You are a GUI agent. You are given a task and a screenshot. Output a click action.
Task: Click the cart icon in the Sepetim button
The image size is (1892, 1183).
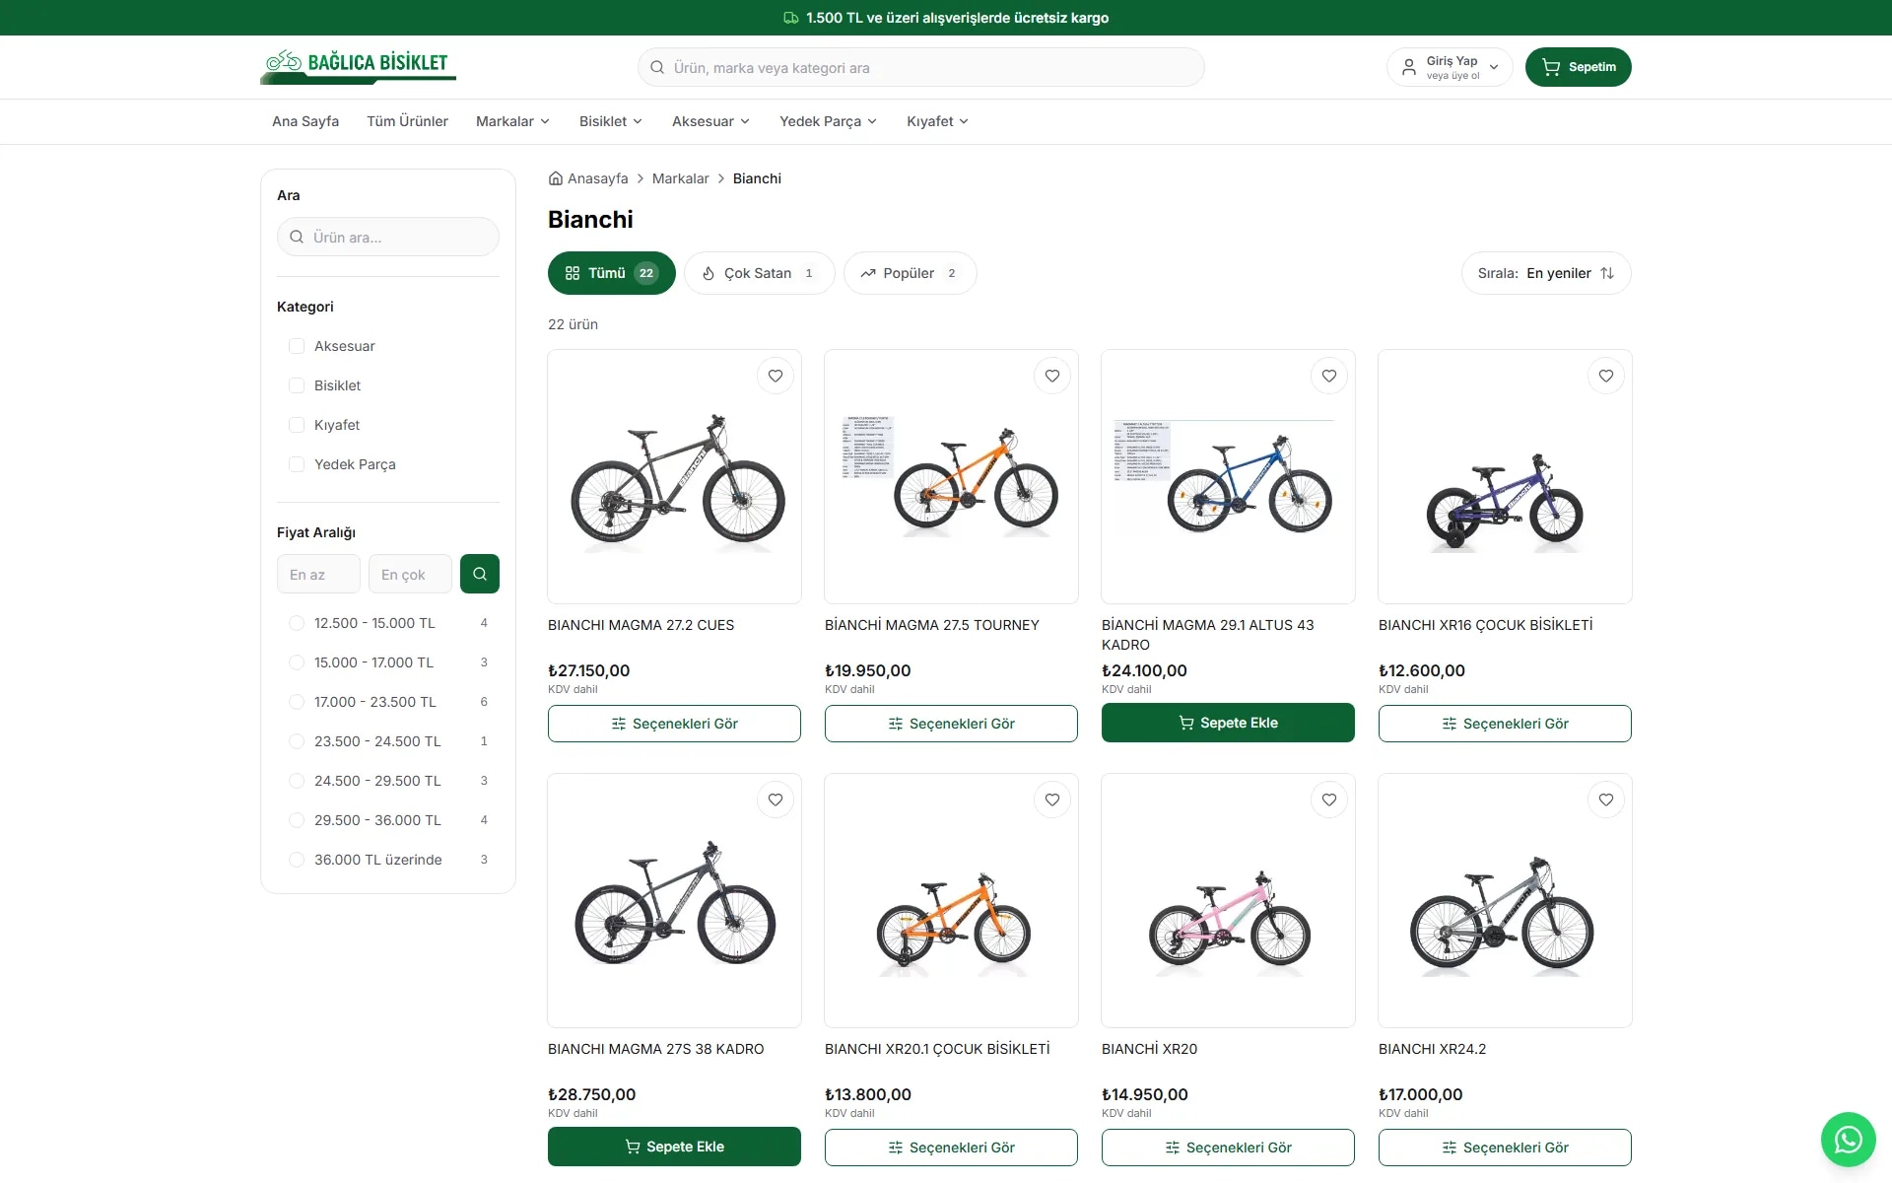click(1551, 67)
